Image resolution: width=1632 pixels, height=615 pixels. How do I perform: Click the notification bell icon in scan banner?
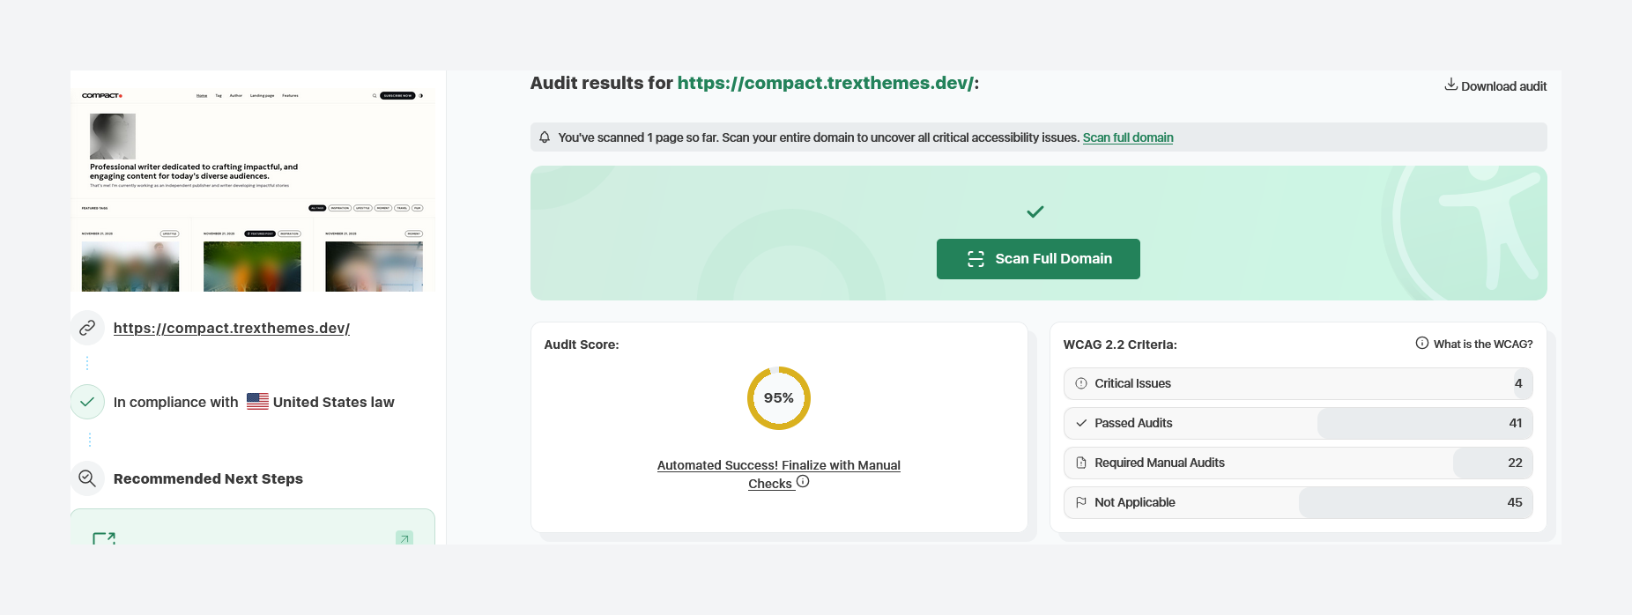tap(545, 137)
